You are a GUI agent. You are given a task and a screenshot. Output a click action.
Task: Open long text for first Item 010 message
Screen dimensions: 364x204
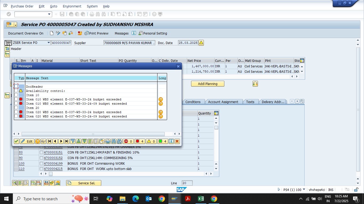coord(160,99)
